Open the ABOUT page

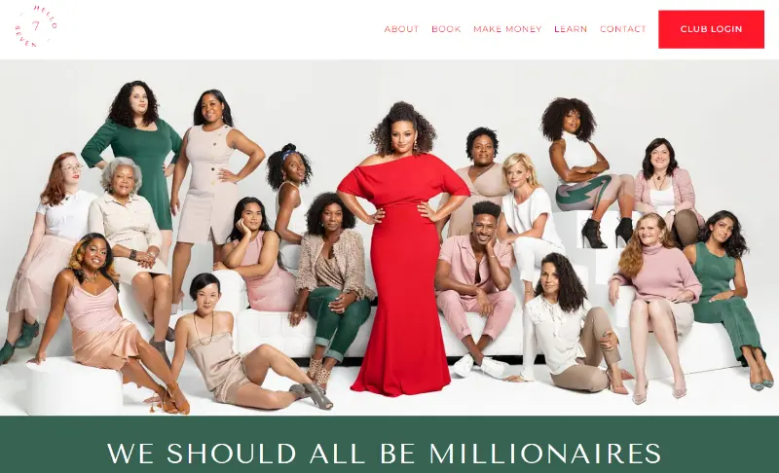[401, 29]
